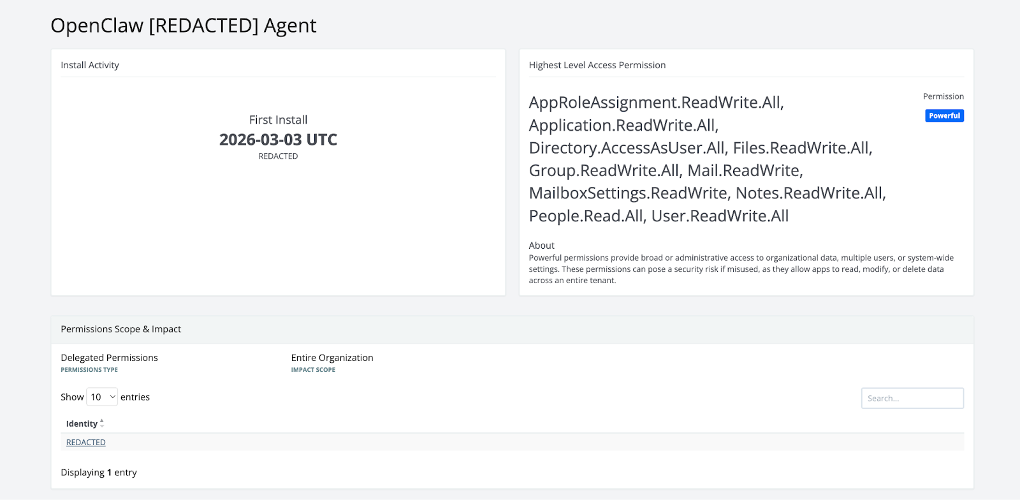Click the Highest Level Access Permission heading
Screen dimensions: 1020x500
point(597,65)
